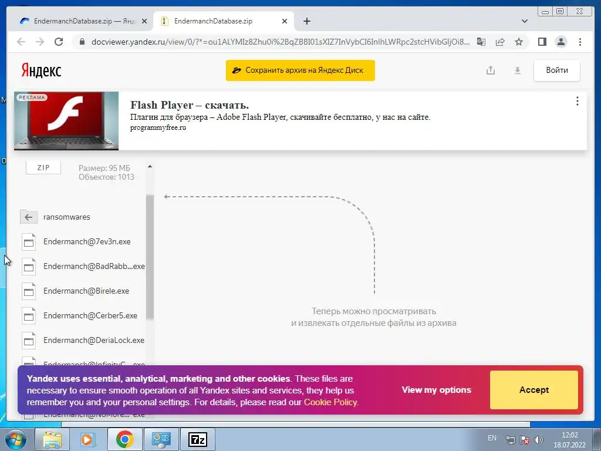Click Объектов: 1013 text
The width and height of the screenshot is (601, 451).
(x=107, y=177)
